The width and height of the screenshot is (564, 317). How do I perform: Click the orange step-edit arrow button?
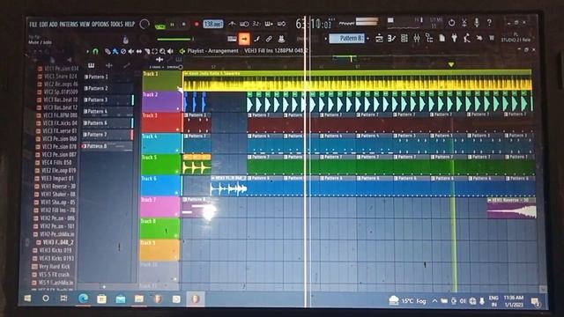pos(244,39)
